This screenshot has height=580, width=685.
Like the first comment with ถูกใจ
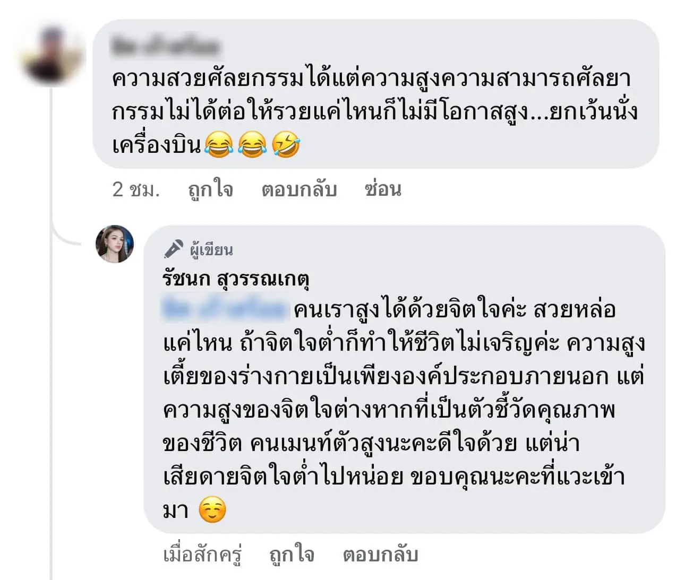(x=211, y=189)
